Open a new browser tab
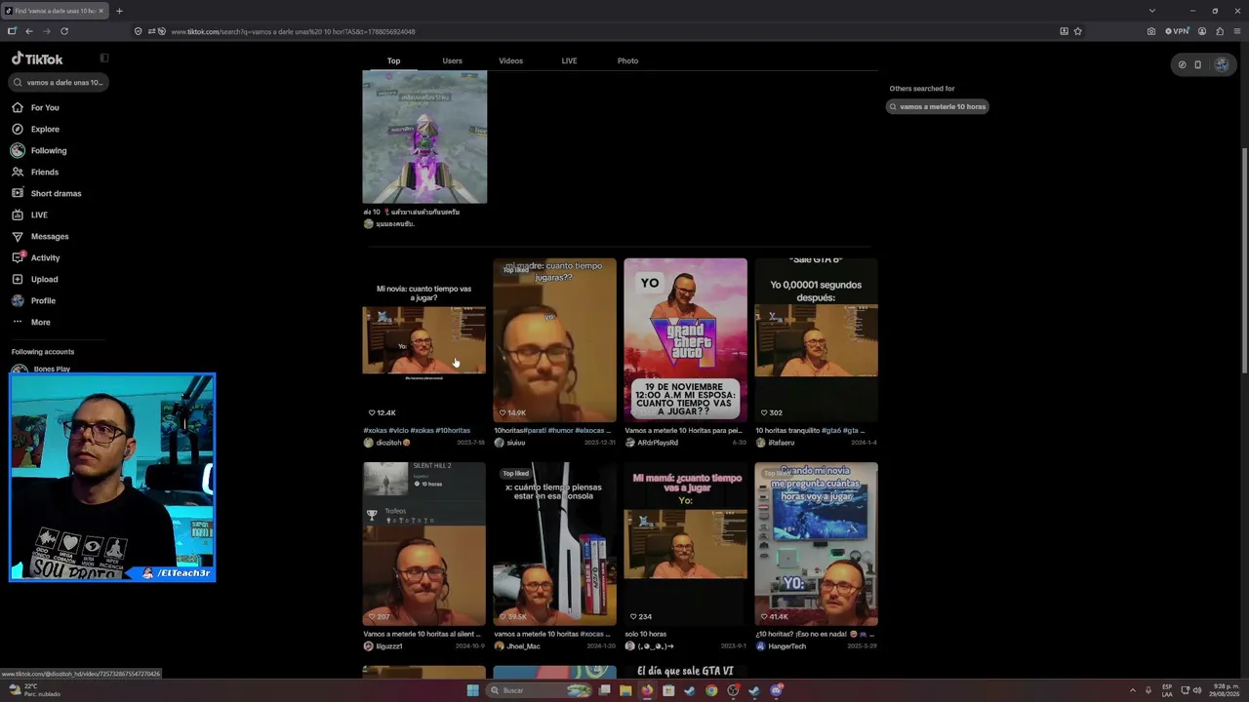1249x702 pixels. tap(119, 11)
